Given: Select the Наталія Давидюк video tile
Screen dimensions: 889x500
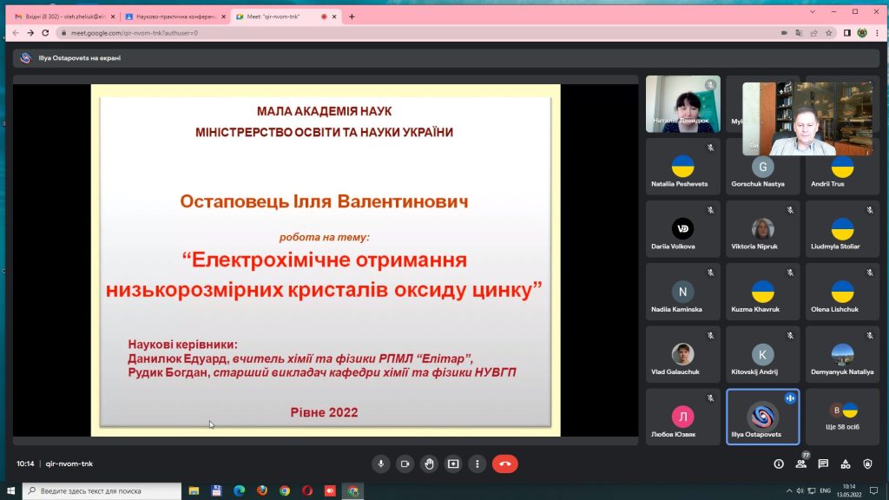Looking at the screenshot, I should 683,104.
